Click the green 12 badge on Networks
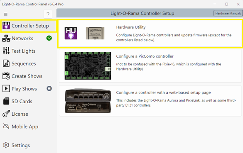This screenshot has height=153, width=243. point(49,38)
